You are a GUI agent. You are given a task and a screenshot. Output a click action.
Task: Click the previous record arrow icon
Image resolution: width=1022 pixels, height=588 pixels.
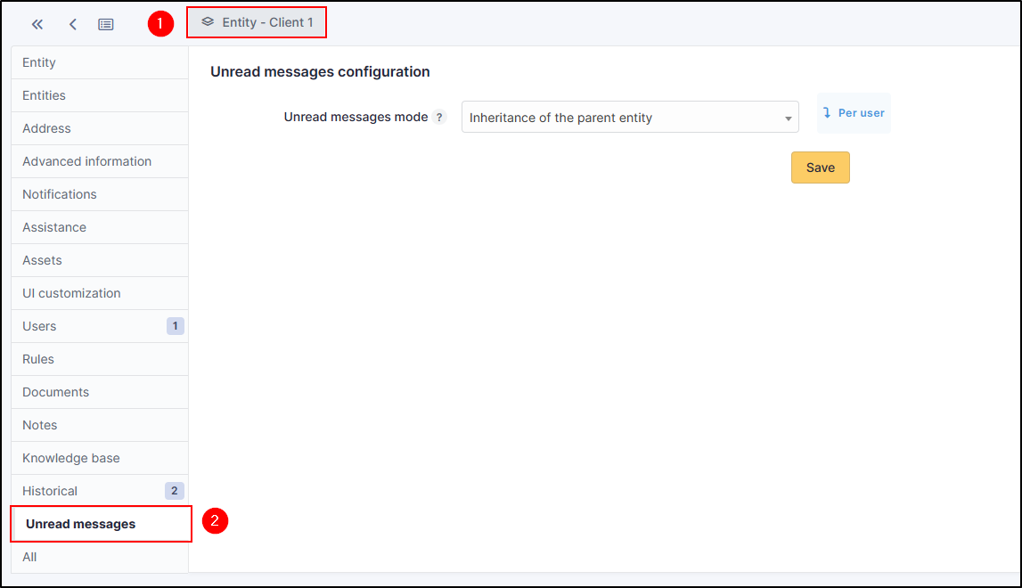pos(72,24)
